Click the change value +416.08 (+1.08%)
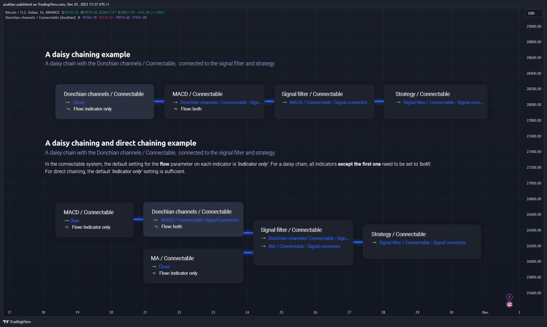The height and width of the screenshot is (327, 547). 151,12
